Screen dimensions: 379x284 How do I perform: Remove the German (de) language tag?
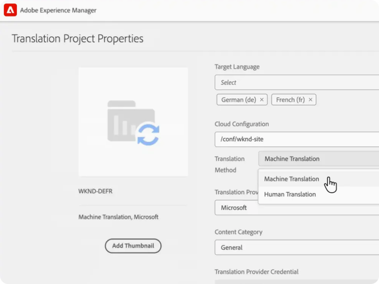pyautogui.click(x=262, y=100)
